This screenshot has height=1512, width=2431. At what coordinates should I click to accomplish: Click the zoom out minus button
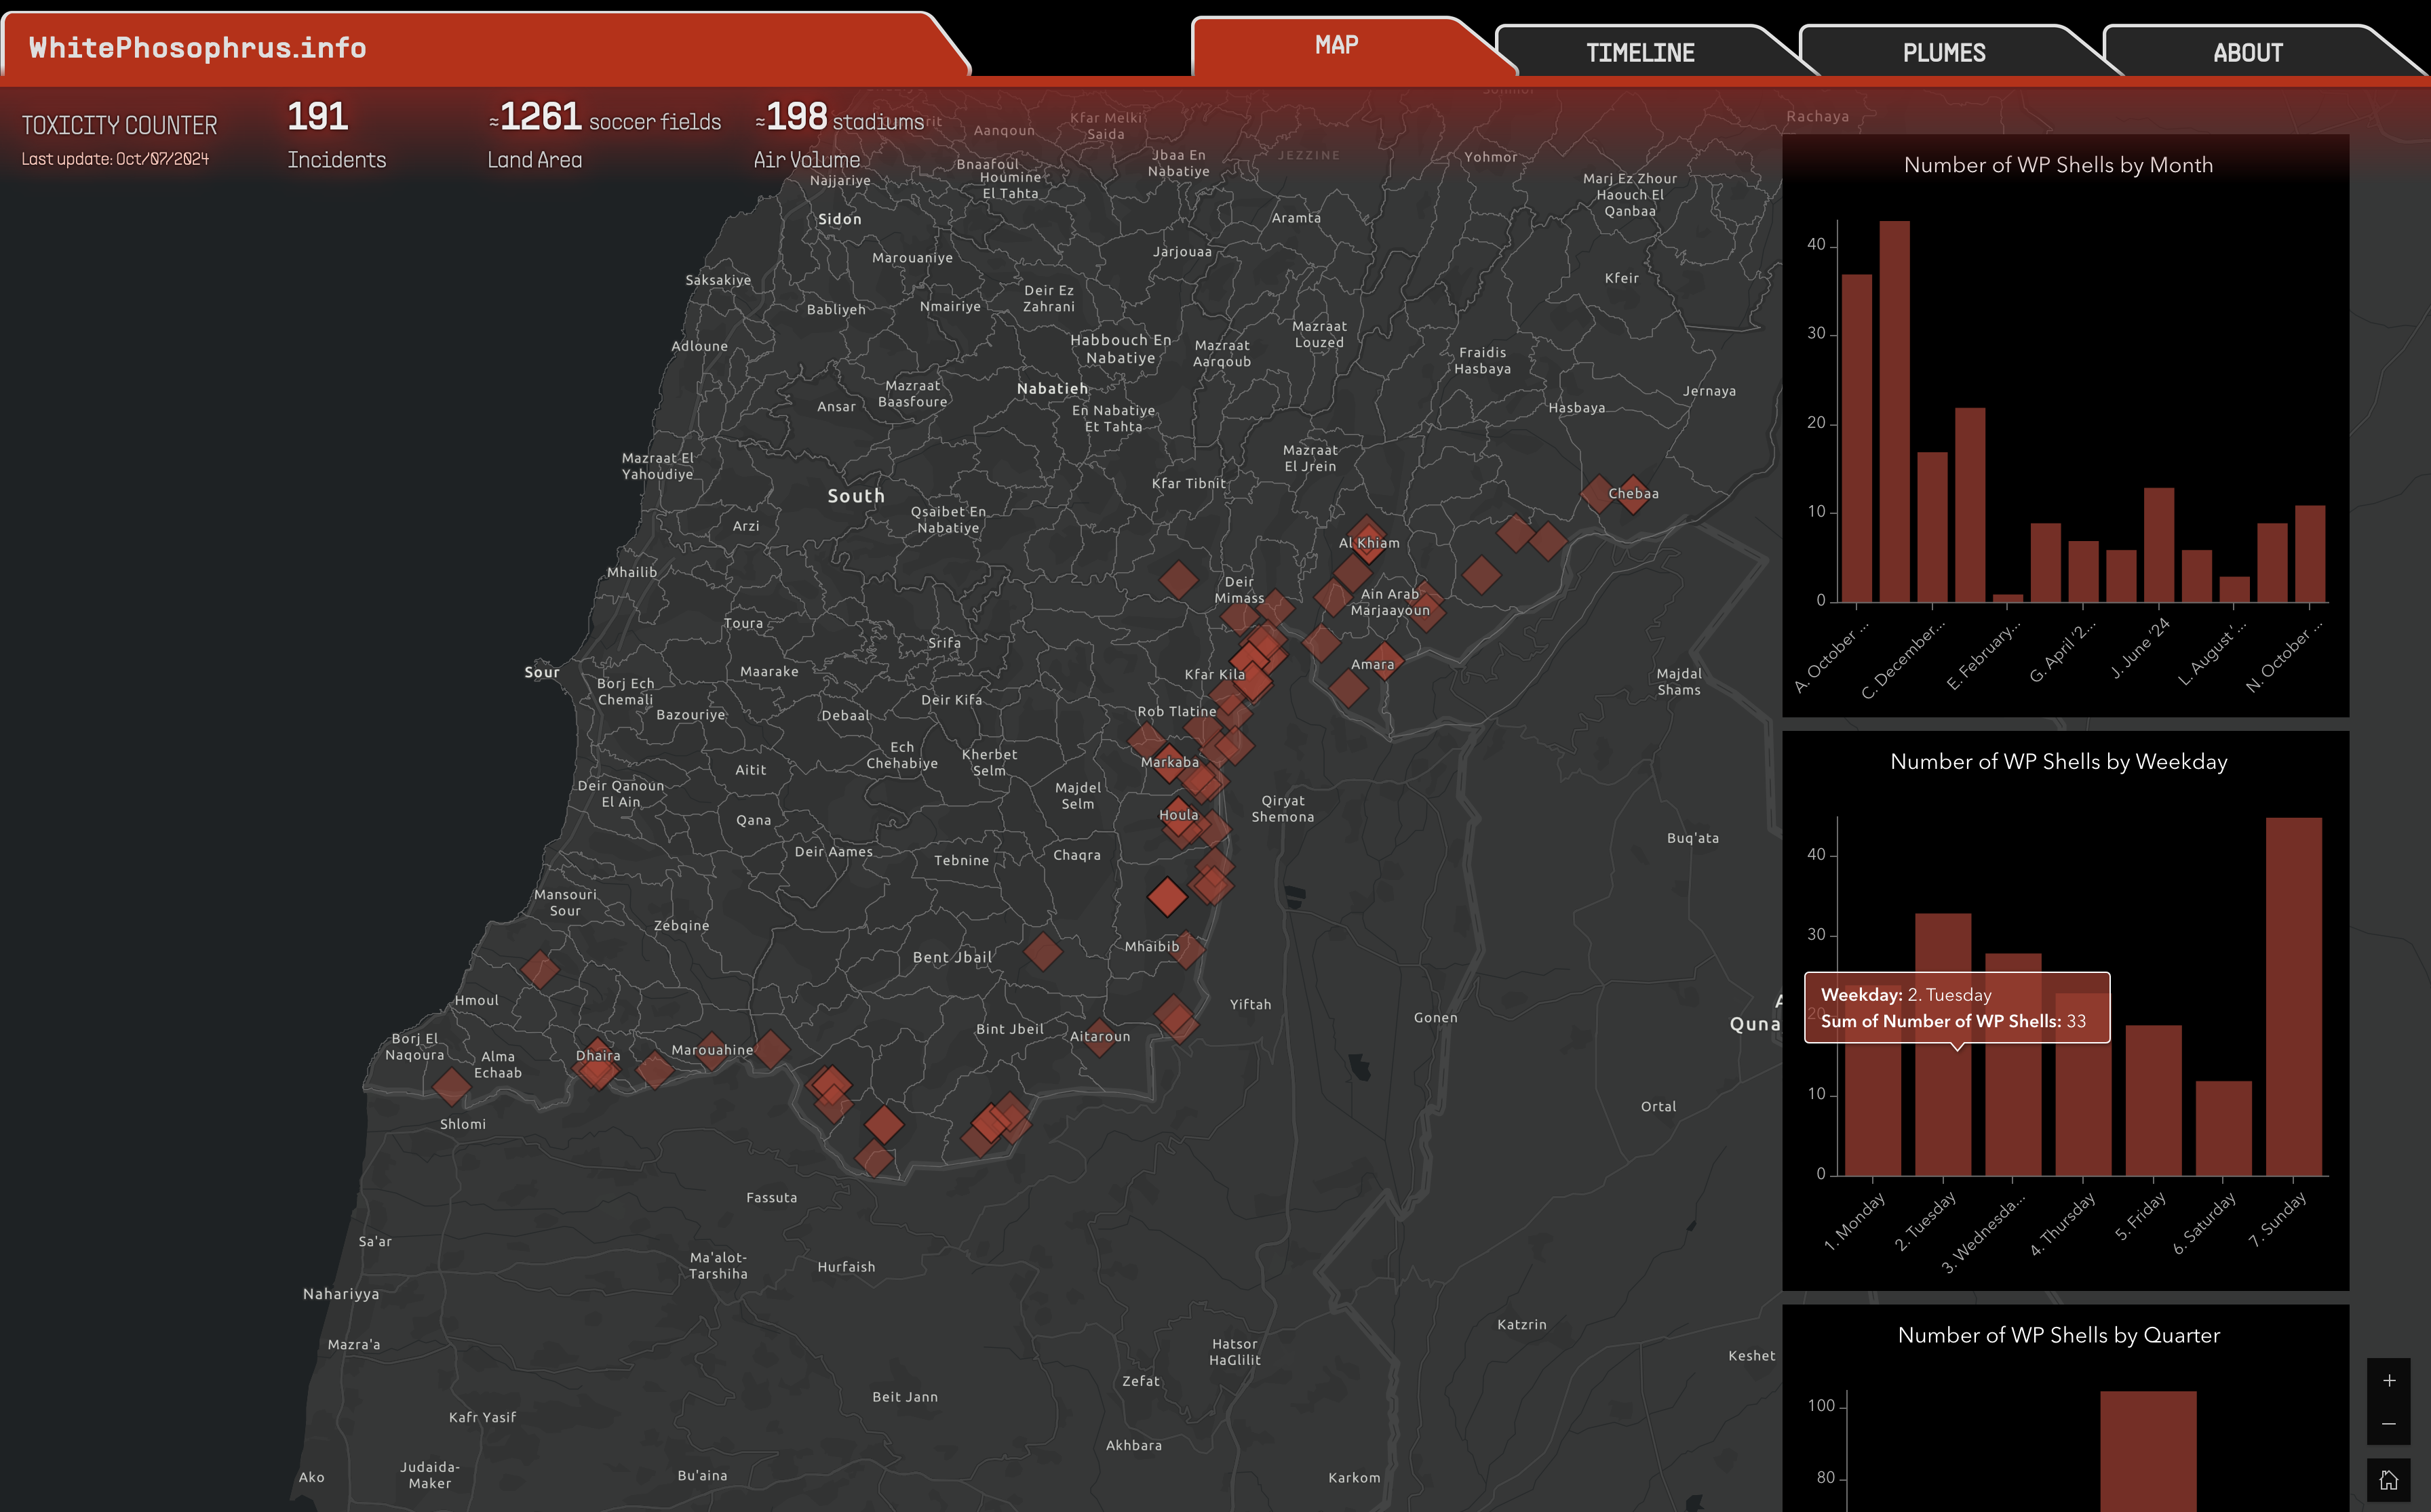coord(2388,1424)
